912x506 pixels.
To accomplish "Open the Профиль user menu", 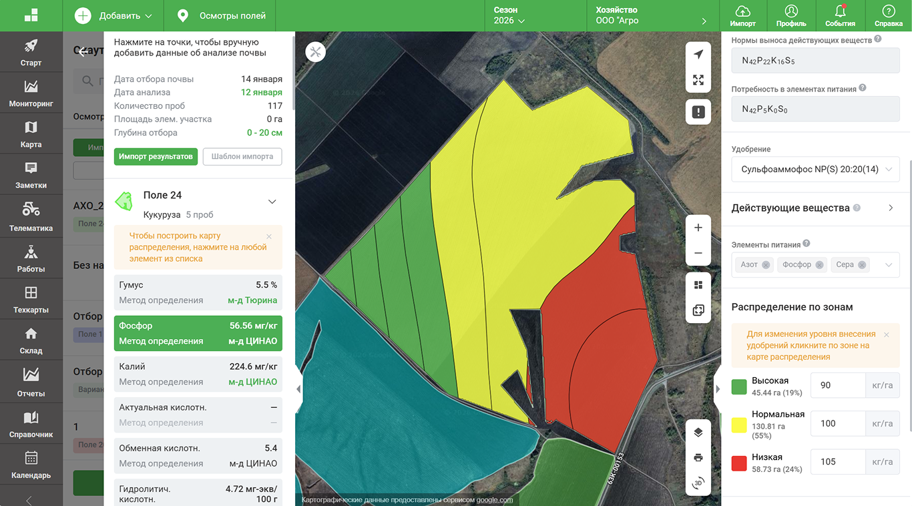I will (791, 15).
